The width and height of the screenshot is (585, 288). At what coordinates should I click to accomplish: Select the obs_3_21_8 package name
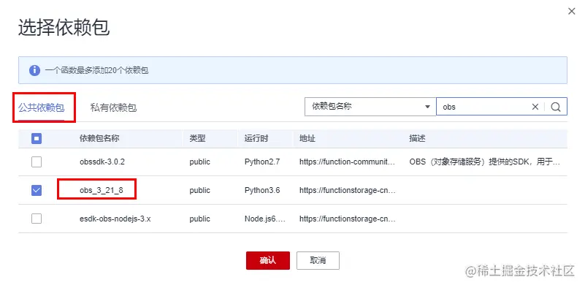pyautogui.click(x=101, y=191)
